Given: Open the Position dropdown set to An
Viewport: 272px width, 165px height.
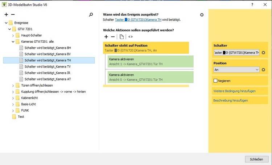Looking at the screenshot, I should pyautogui.click(x=236, y=70).
